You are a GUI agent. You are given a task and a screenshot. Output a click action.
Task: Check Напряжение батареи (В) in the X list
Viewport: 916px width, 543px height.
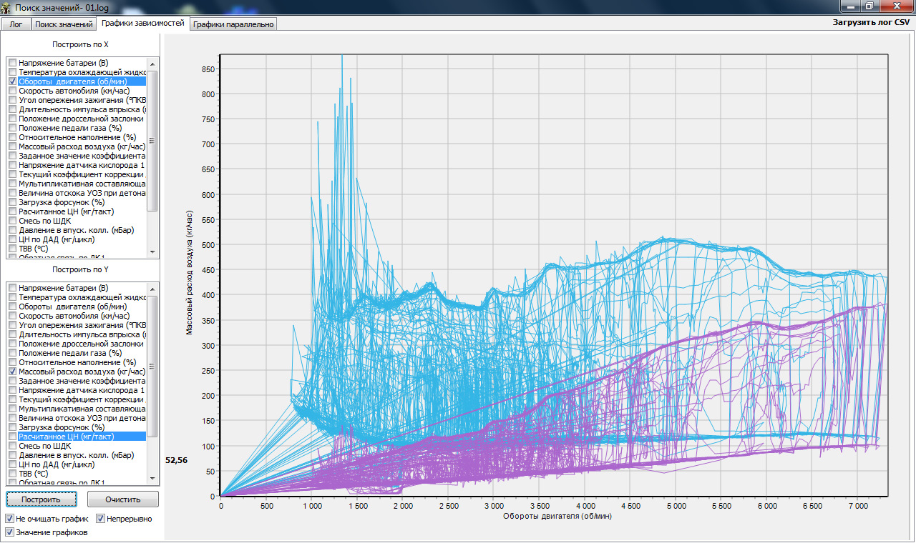[12, 63]
